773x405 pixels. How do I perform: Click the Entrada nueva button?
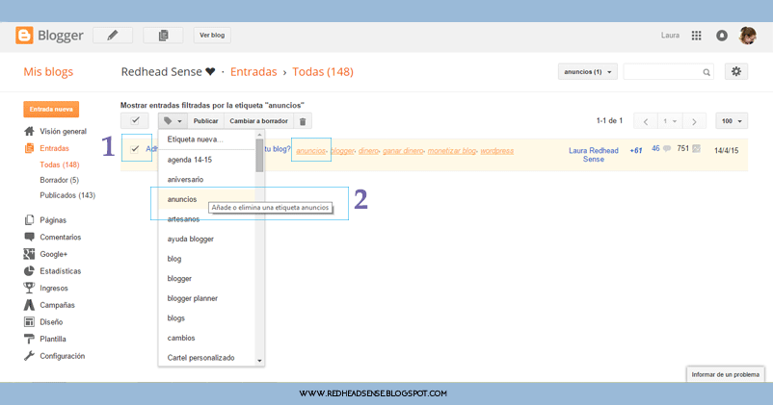[x=51, y=110]
